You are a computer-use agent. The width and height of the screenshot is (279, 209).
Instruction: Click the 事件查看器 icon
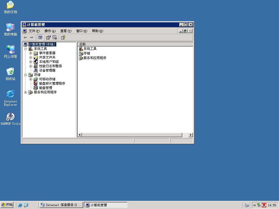pos(36,53)
